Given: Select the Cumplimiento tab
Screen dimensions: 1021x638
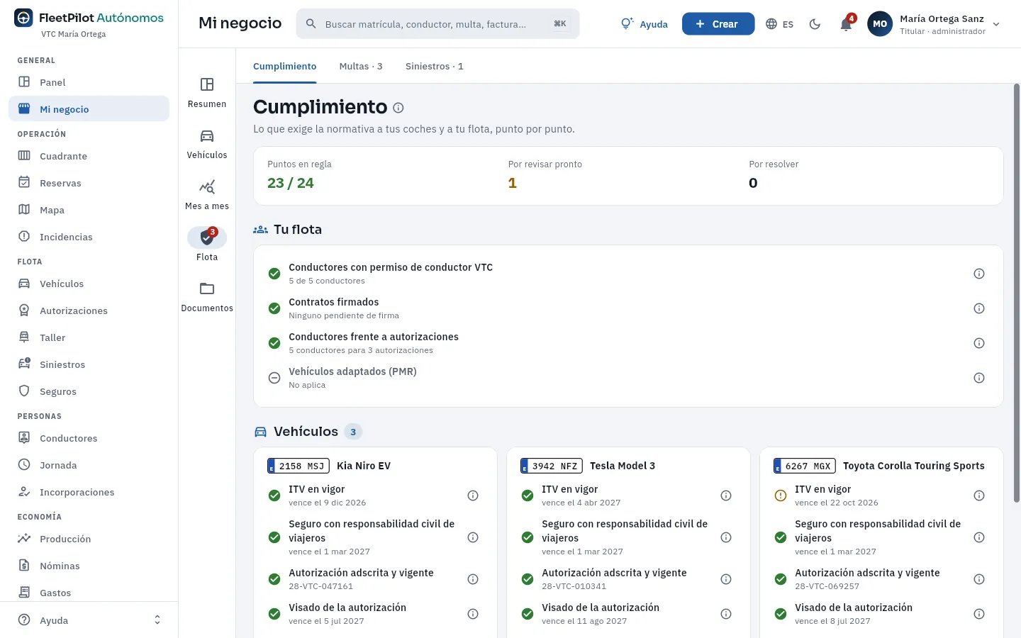Looking at the screenshot, I should coord(285,66).
